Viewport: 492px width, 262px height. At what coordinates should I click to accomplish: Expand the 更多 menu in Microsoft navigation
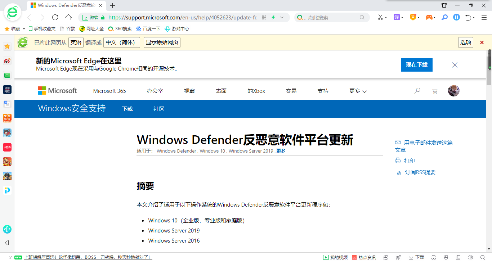pos(358,91)
